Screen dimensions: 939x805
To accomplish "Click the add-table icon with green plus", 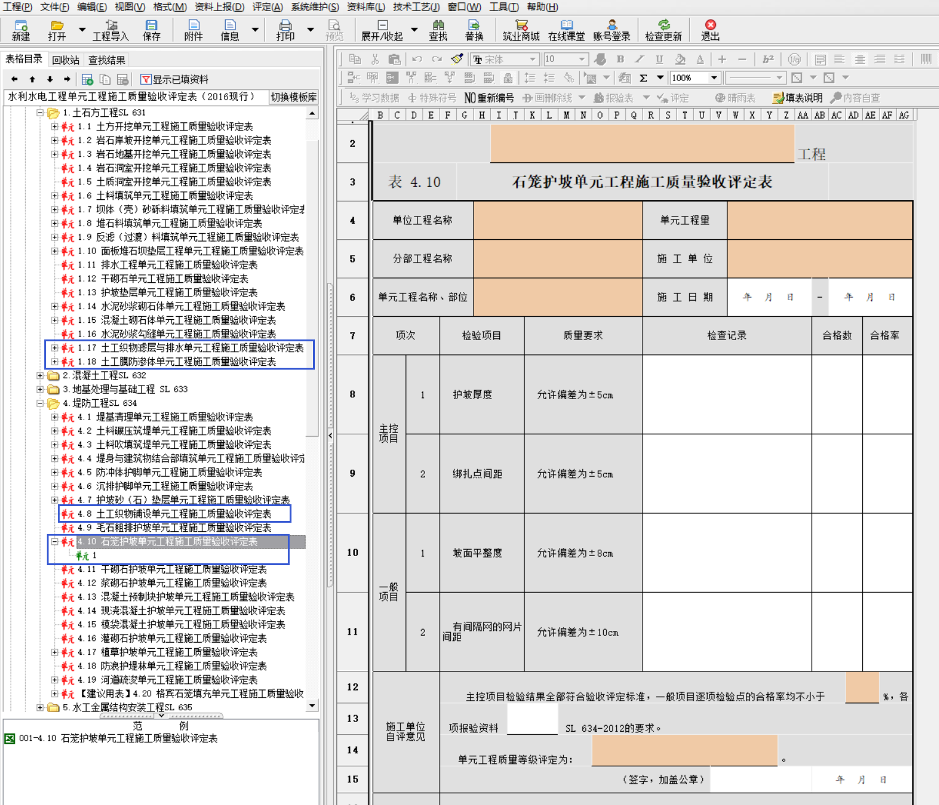I will [87, 79].
